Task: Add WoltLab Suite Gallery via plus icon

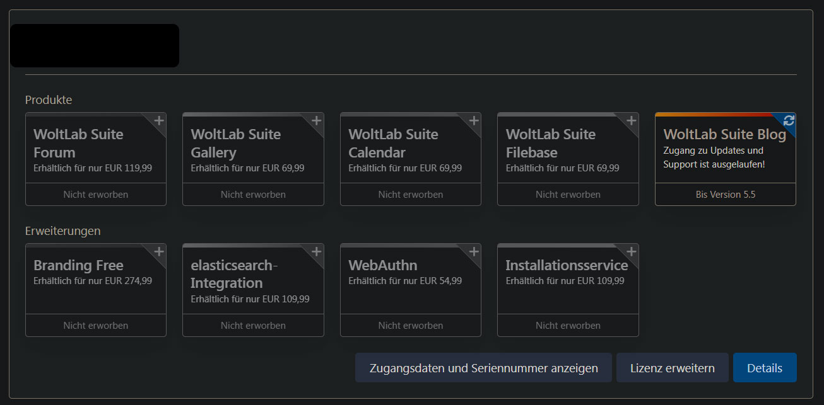Action: tap(316, 120)
